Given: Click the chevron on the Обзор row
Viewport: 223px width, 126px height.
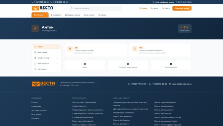Looking at the screenshot, I should point(58,47).
